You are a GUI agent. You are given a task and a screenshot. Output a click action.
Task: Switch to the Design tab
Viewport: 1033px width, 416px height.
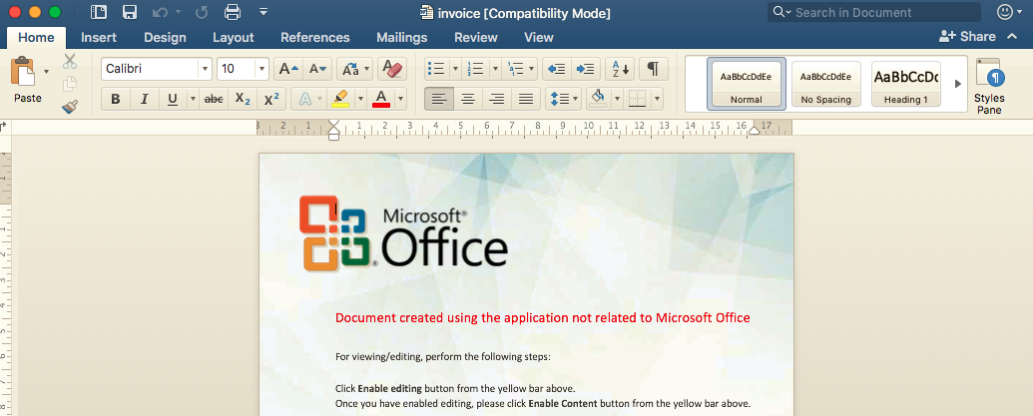pyautogui.click(x=165, y=38)
